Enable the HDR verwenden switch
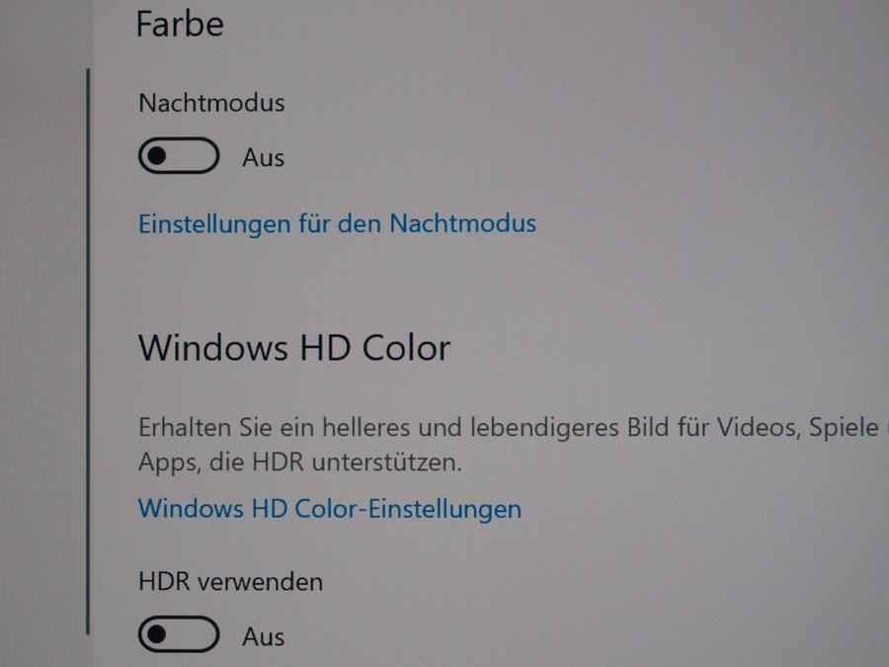The image size is (889, 667). click(179, 634)
